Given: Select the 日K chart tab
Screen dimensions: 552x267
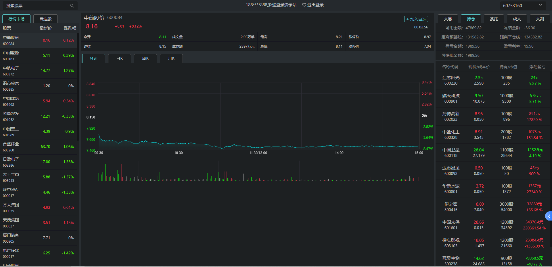Looking at the screenshot, I should [120, 59].
